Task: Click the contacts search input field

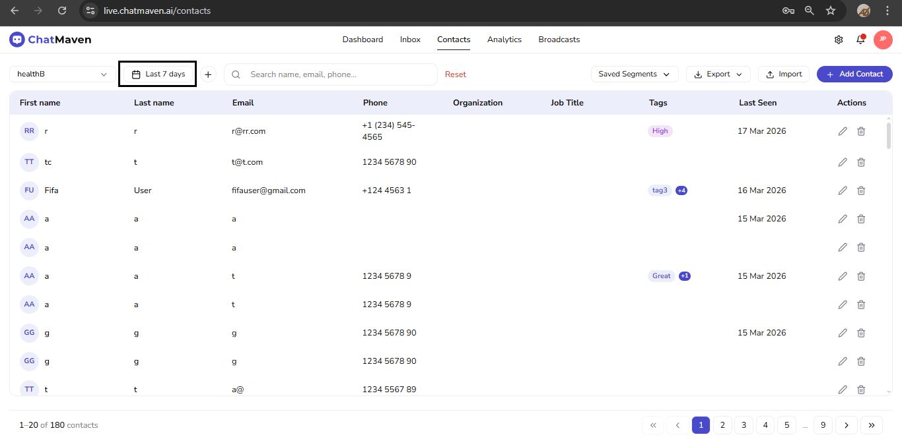Action: coord(337,74)
